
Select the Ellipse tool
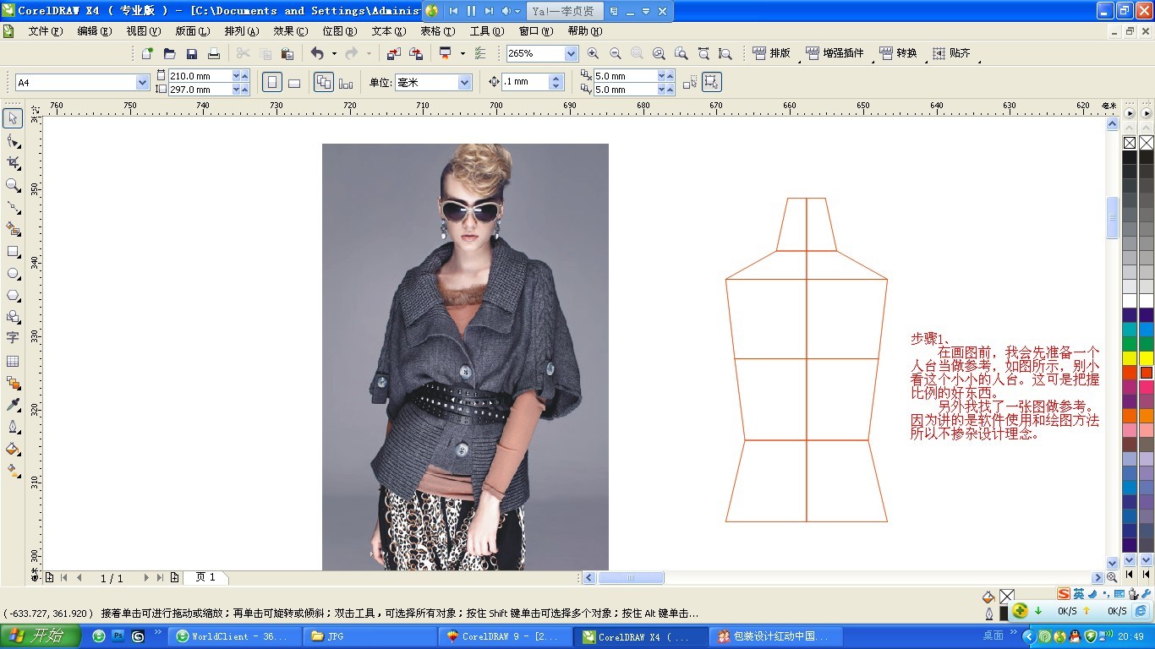pyautogui.click(x=13, y=273)
